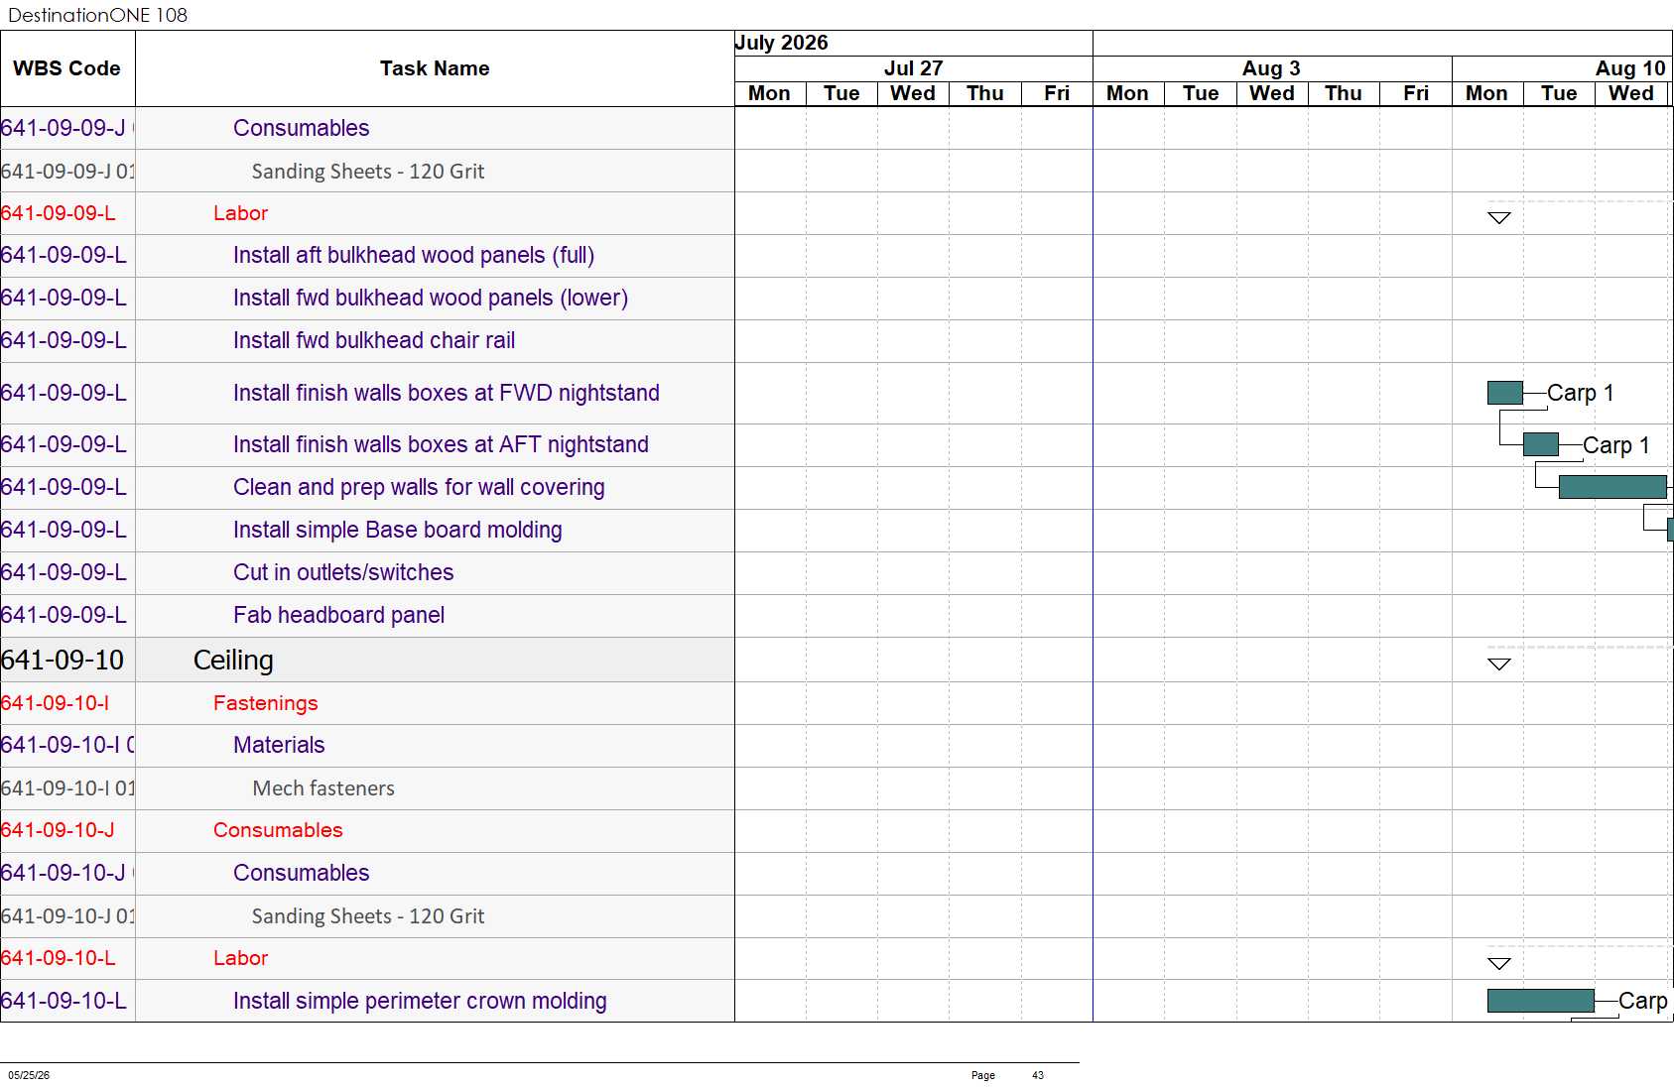Select the Fastenings task row
This screenshot has width=1674, height=1088.
click(x=367, y=703)
